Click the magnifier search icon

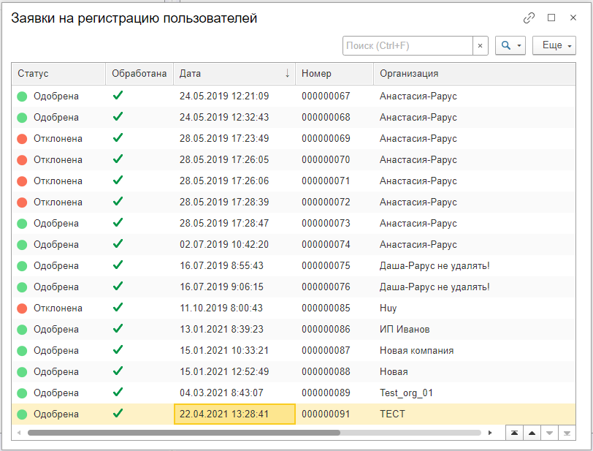click(505, 45)
